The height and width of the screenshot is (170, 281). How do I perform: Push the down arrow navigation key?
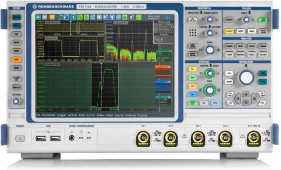pyautogui.click(x=246, y=103)
